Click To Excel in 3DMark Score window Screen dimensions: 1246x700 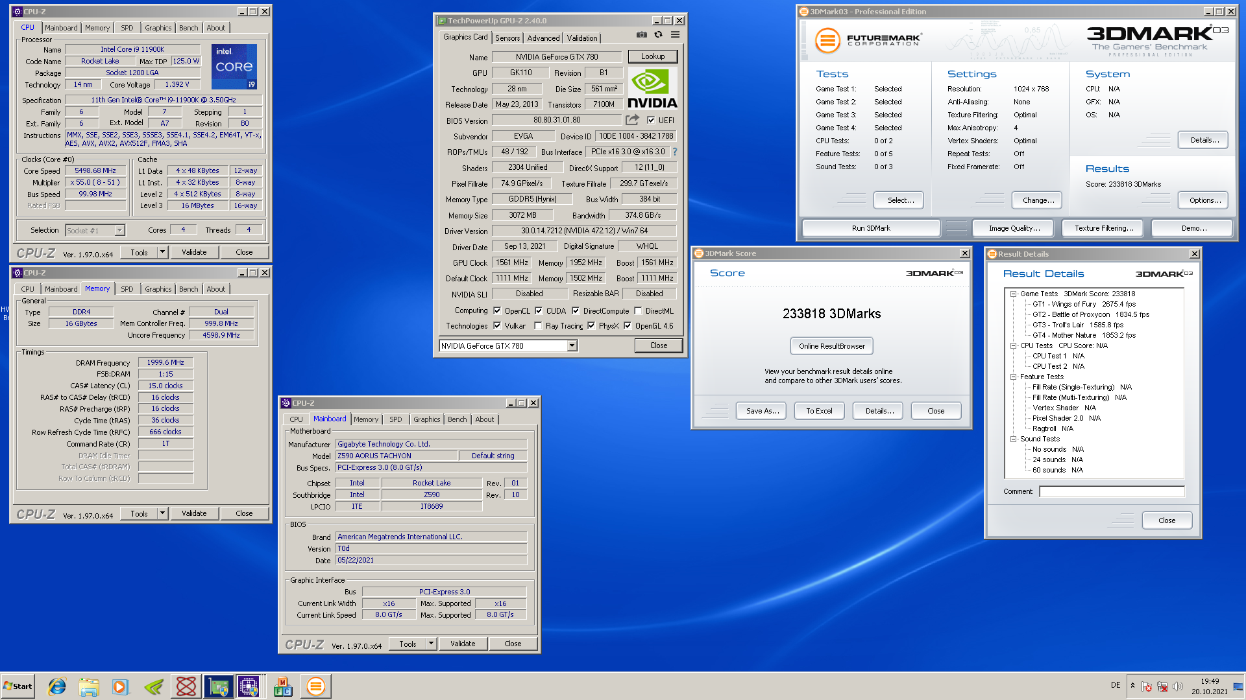tap(819, 411)
